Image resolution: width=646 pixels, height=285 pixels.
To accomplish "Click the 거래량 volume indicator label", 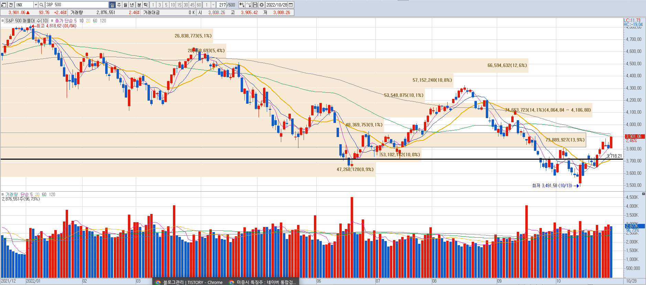I will pyautogui.click(x=12, y=194).
